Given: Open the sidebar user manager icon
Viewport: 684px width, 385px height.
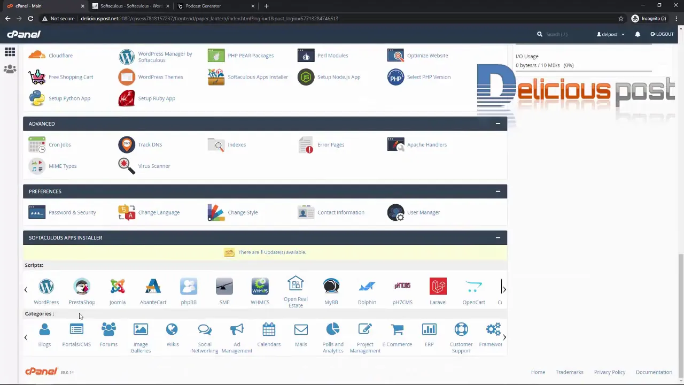Looking at the screenshot, I should click(10, 70).
